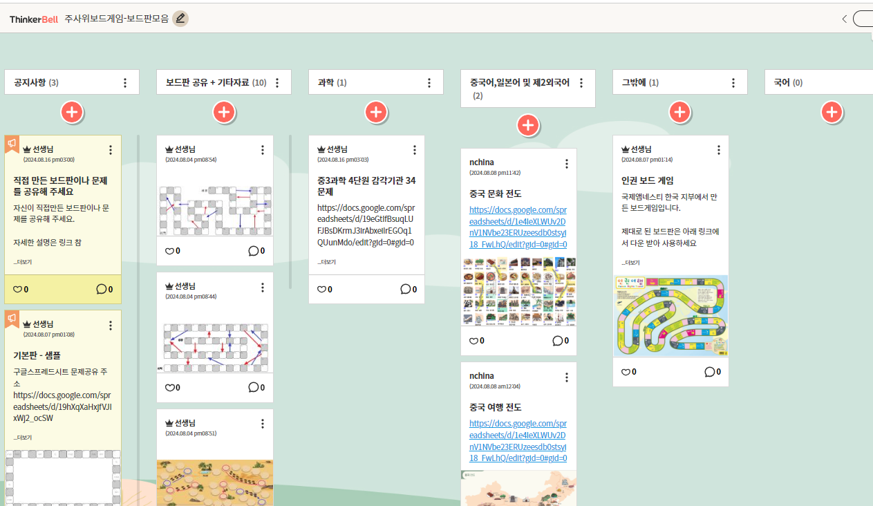Open the spreadsheet link in 중국 문화 전도
This screenshot has width=873, height=506.
pos(518,227)
